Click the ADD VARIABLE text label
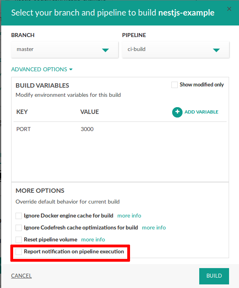 point(201,112)
